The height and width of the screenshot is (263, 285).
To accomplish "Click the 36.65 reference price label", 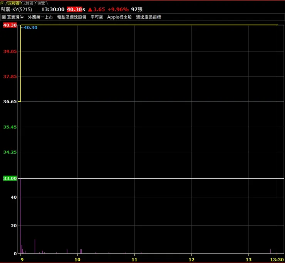I will [x=10, y=102].
